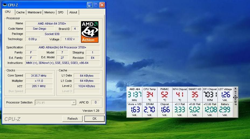The height and width of the screenshot is (139, 250).
Task: Click the Core Speed value 3135.7 MHz
Action: [x=39, y=76]
